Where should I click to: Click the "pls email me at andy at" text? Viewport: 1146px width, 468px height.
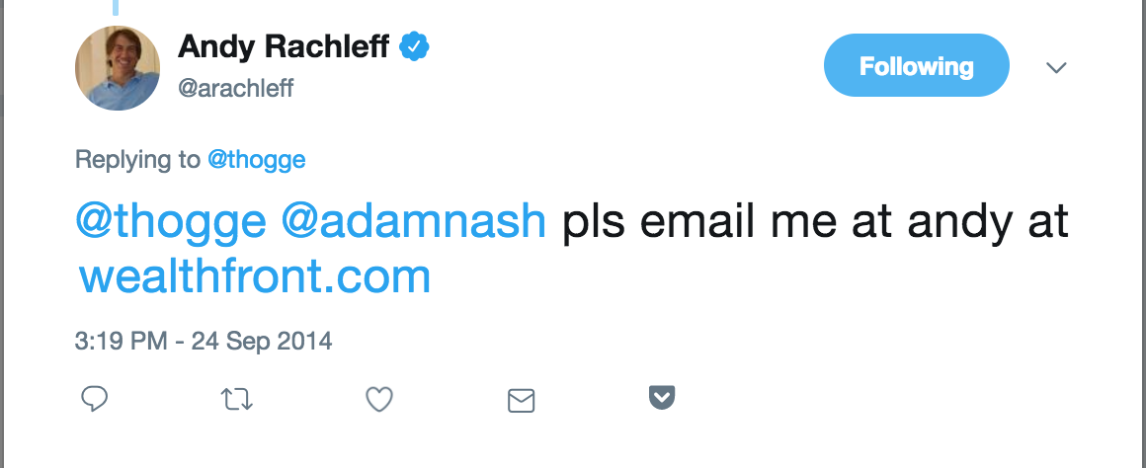(815, 222)
